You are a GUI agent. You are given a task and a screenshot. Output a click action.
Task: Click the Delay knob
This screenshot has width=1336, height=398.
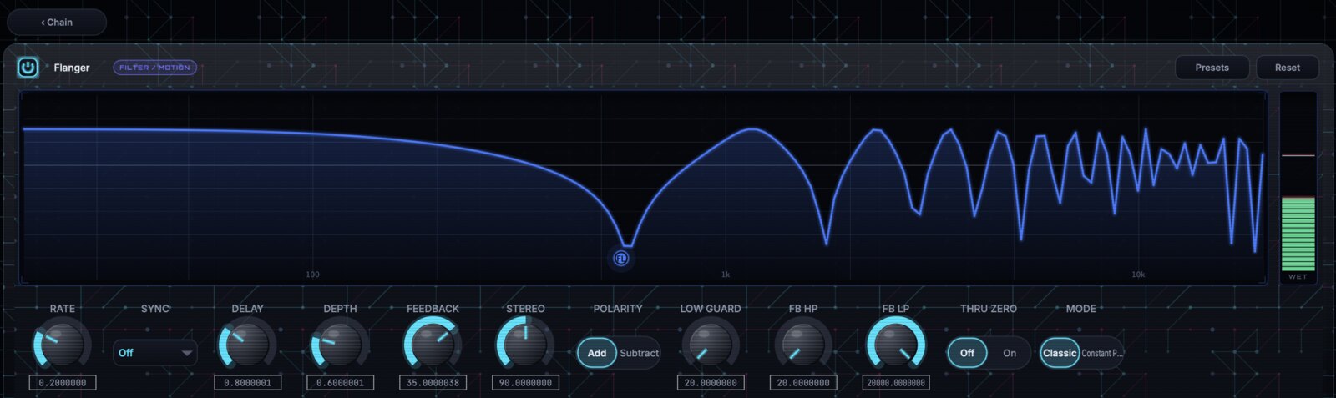247,345
